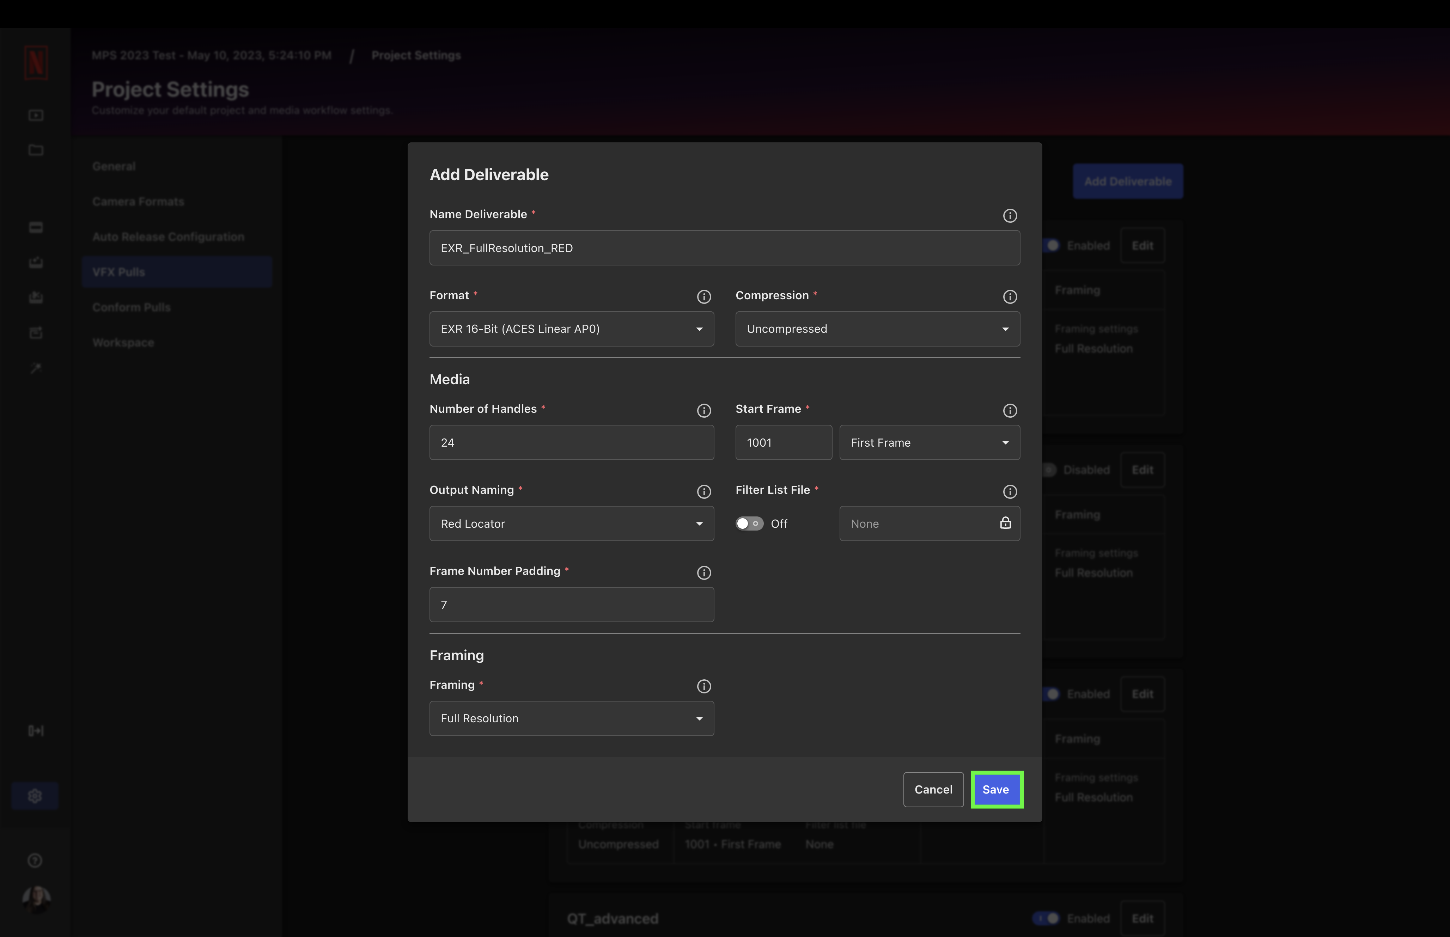This screenshot has height=937, width=1450.
Task: Show info for Name Deliverable
Action: (x=1010, y=215)
